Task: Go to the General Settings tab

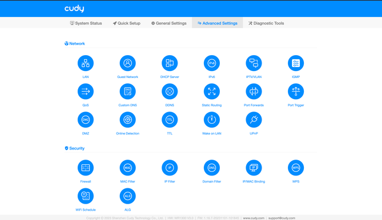Action: tap(169, 23)
